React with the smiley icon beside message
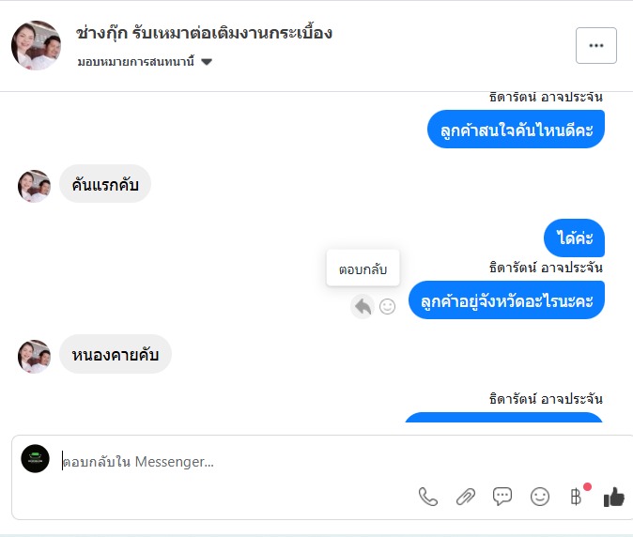Viewport: 633px width, 537px height. [387, 305]
